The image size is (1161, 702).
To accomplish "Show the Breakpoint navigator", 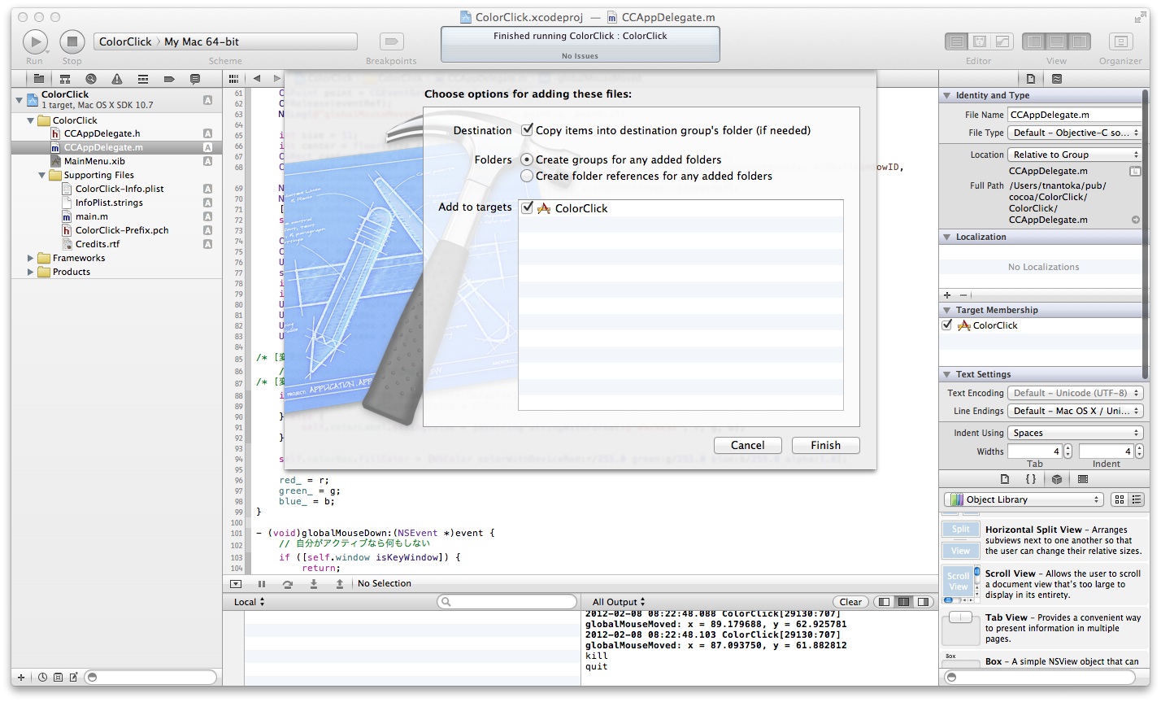I will point(169,79).
